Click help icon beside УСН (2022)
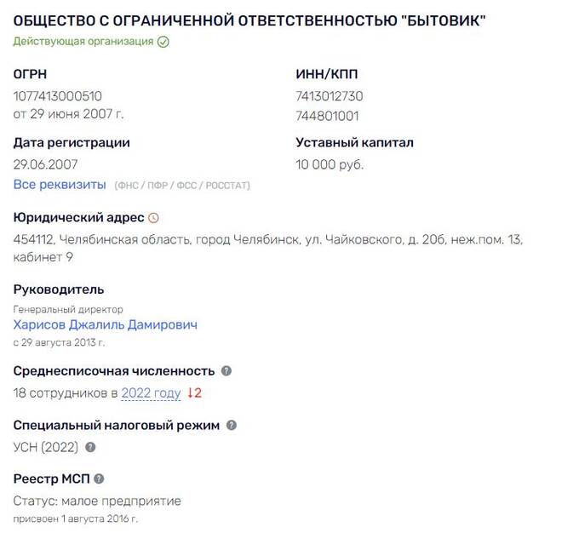Viewport: 579px width, 550px height. [x=90, y=447]
